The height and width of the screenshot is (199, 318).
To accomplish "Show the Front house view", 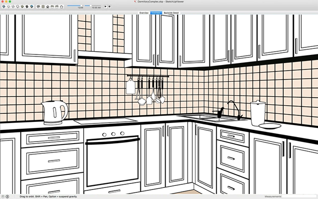I will (47, 7).
